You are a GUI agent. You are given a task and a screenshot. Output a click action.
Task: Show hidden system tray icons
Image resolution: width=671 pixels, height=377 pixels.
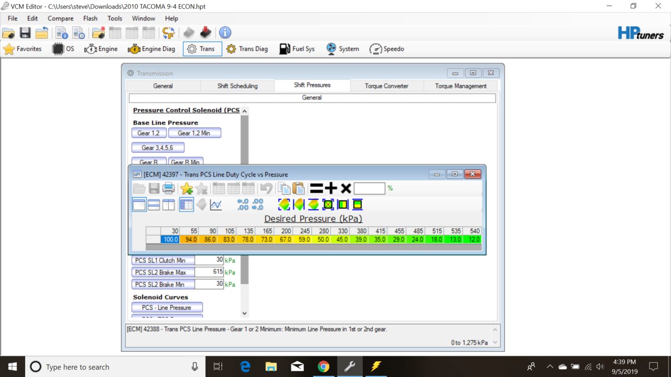click(x=549, y=367)
